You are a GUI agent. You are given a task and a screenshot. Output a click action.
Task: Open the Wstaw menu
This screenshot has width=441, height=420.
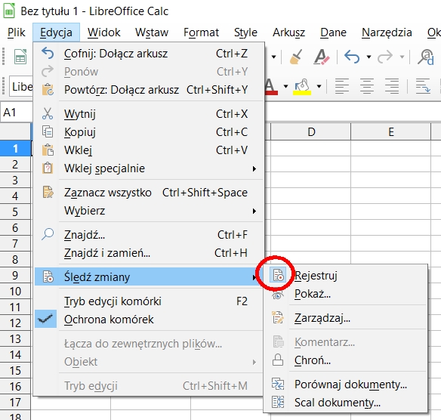[x=152, y=32]
